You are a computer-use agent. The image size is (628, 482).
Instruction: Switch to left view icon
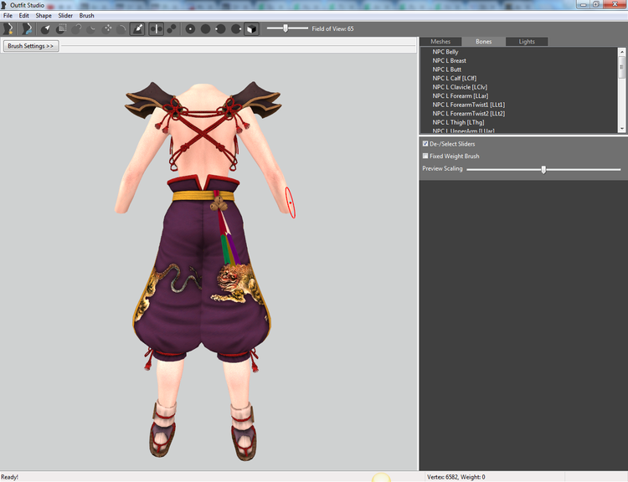coord(221,28)
